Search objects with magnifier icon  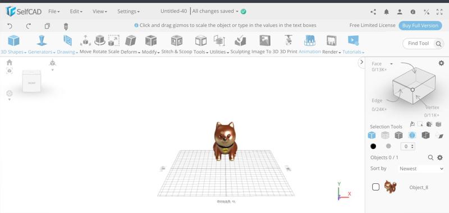click(x=430, y=158)
